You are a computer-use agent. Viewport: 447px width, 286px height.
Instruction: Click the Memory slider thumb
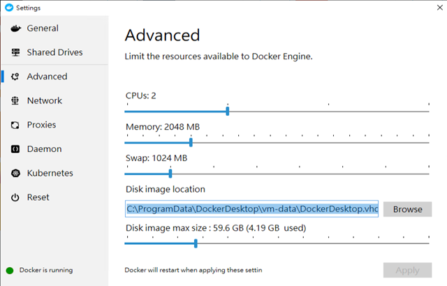pos(191,142)
